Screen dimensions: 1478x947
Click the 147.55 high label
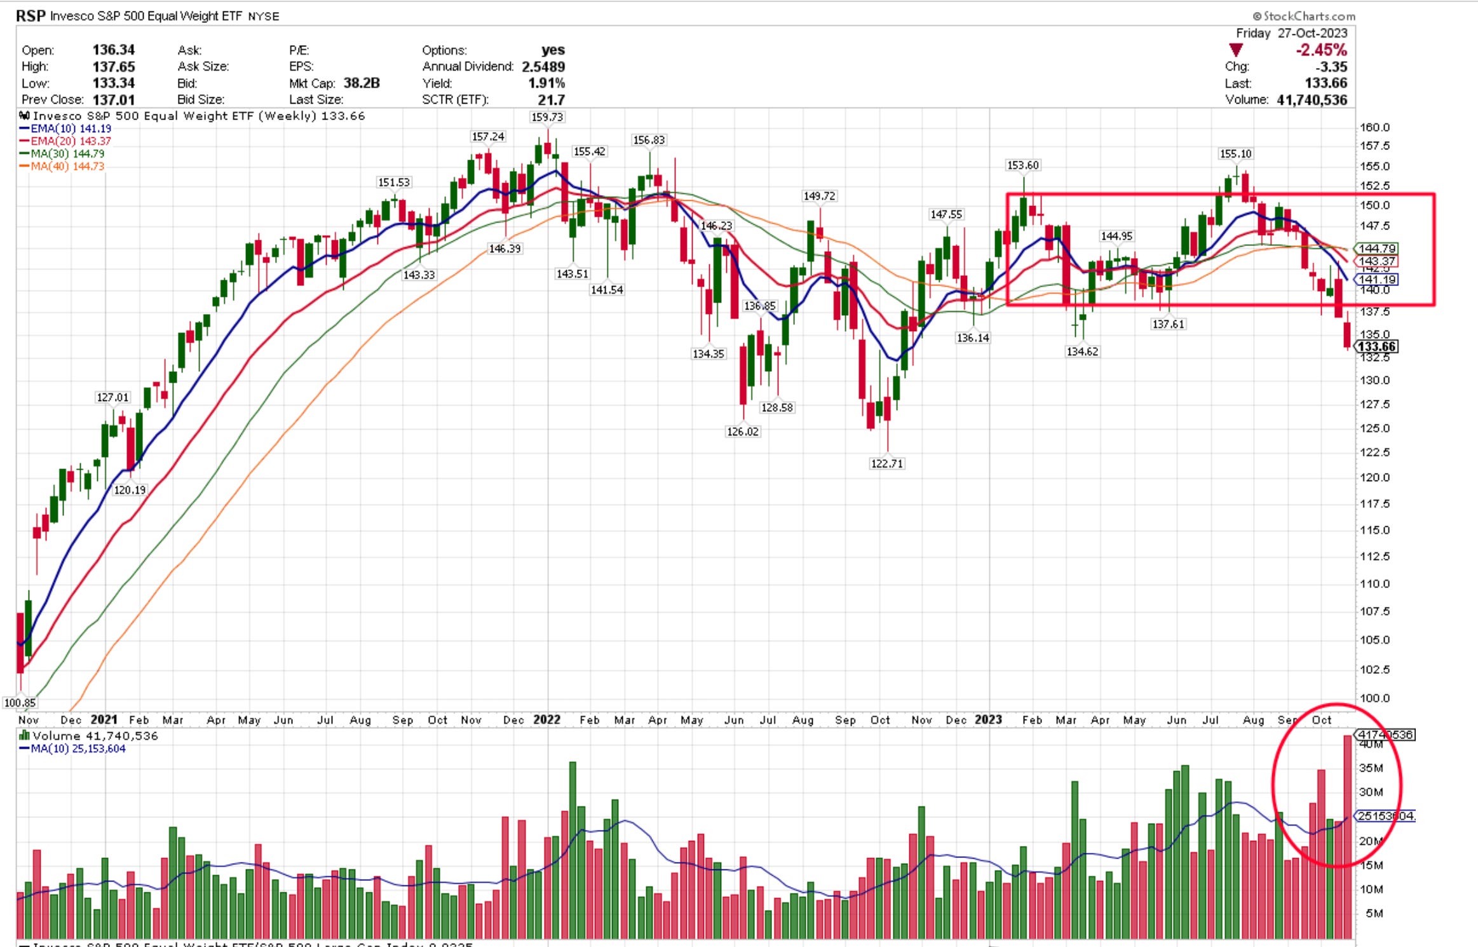(946, 214)
